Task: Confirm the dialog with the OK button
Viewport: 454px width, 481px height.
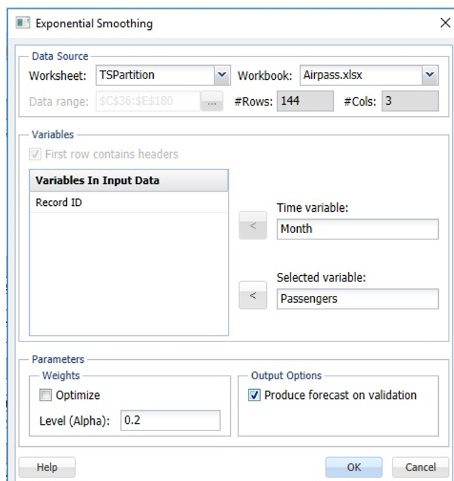Action: (x=354, y=467)
